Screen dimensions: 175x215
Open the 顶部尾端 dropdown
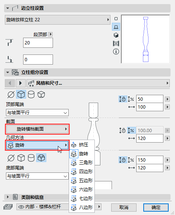[37, 113]
